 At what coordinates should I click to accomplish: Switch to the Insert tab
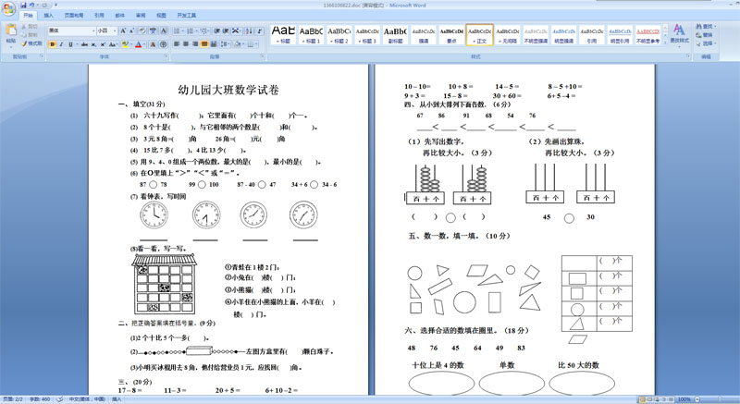[49, 16]
